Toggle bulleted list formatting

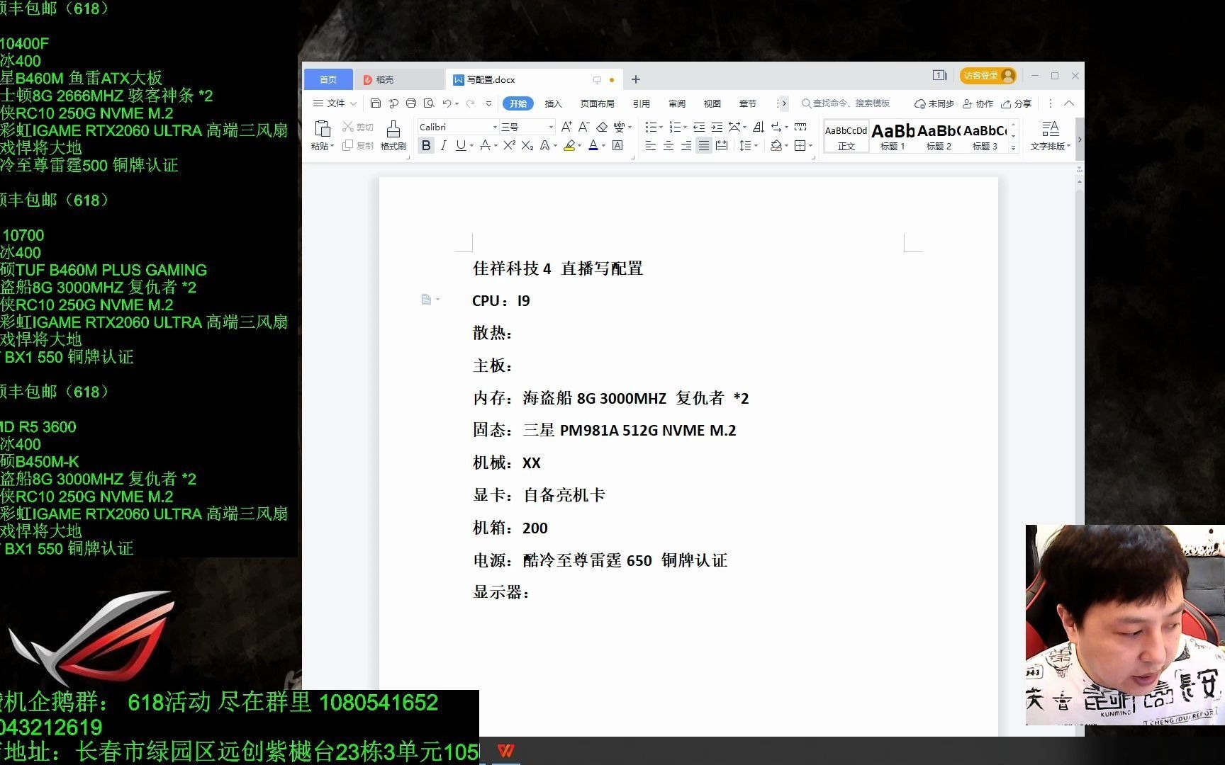tap(650, 127)
